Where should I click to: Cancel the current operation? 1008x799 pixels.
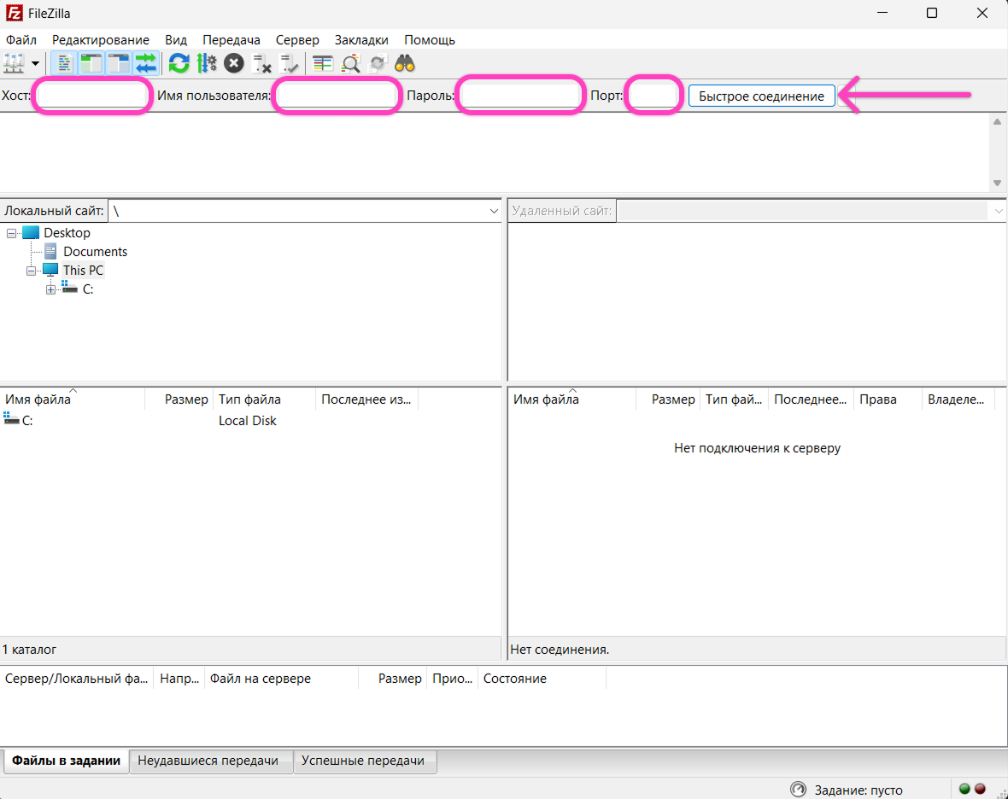tap(234, 63)
